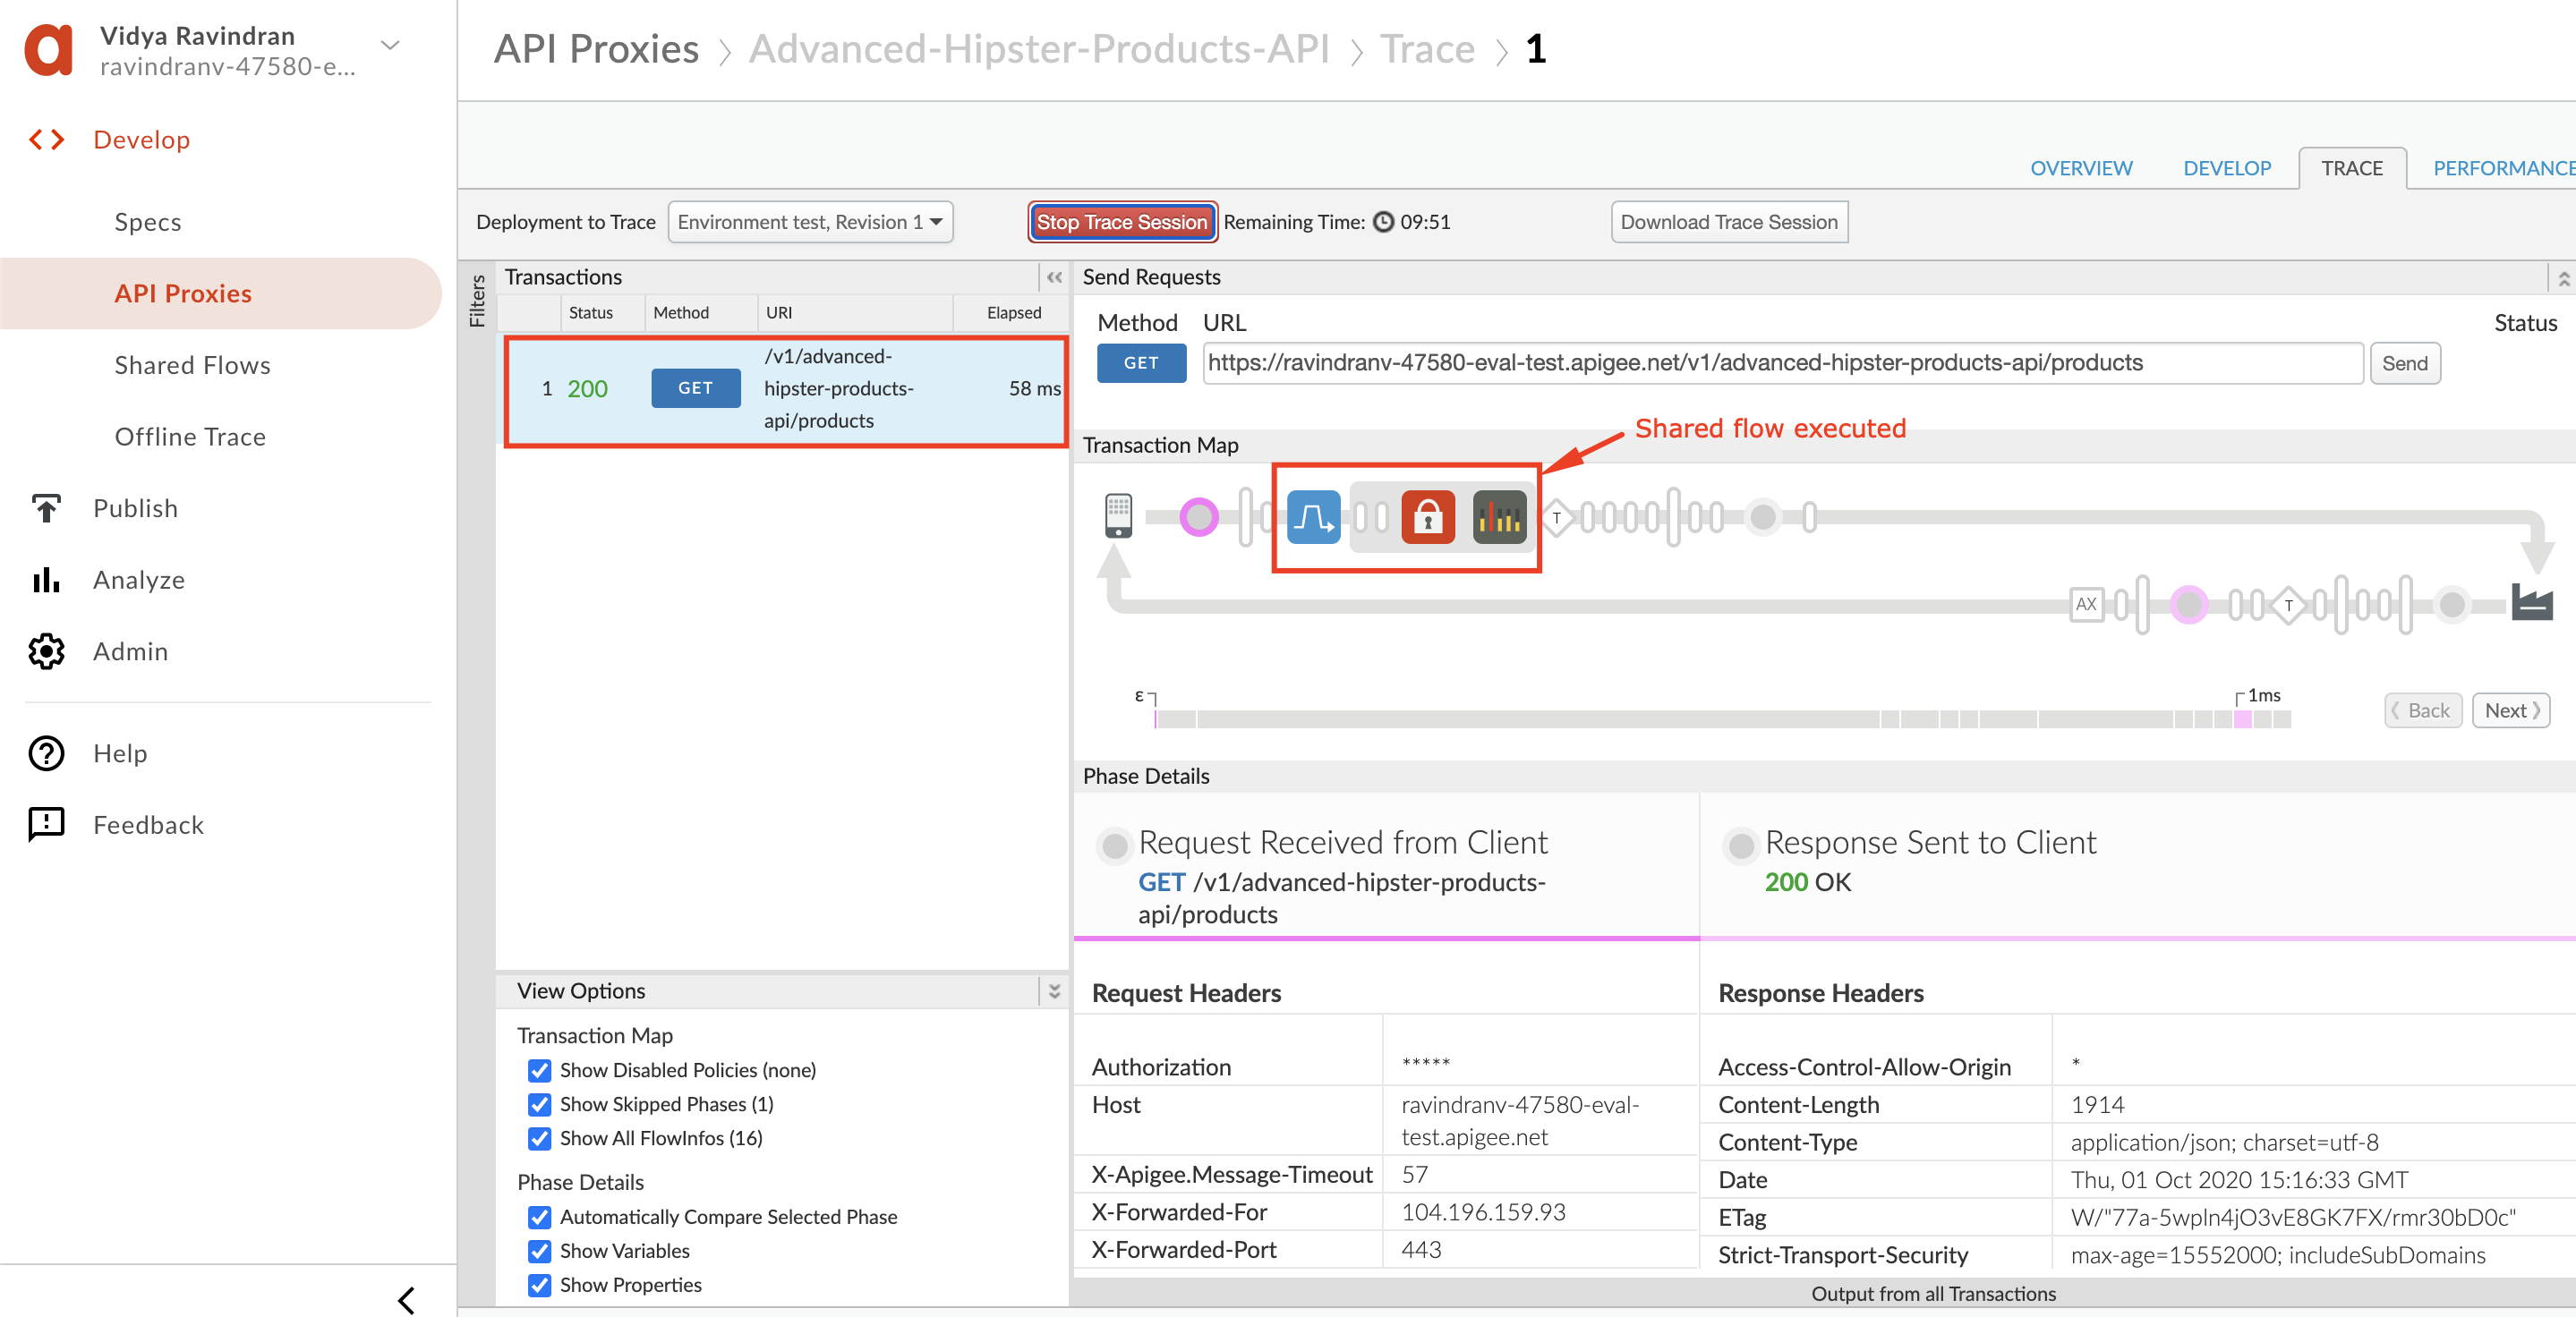Open API Proxies in the sidebar

tap(220, 293)
